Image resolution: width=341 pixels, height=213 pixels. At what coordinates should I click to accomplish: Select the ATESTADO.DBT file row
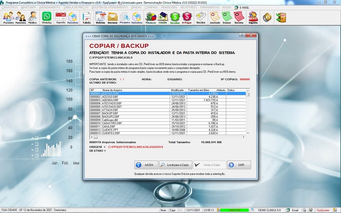168,107
